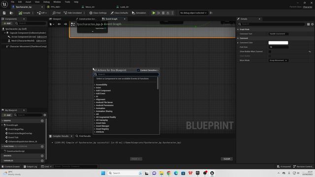The height and width of the screenshot is (177, 315).
Task: Select ConstructionScript function
Action: point(15,151)
